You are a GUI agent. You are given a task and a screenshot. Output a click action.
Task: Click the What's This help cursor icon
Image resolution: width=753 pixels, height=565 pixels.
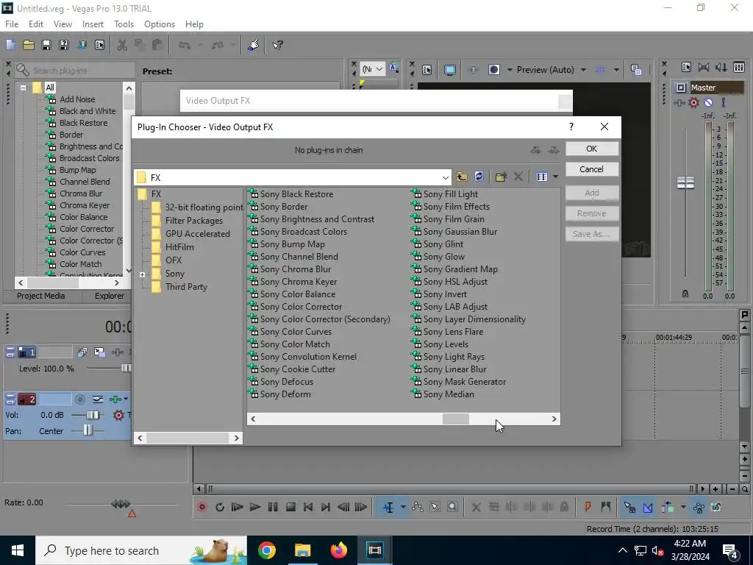pyautogui.click(x=277, y=45)
